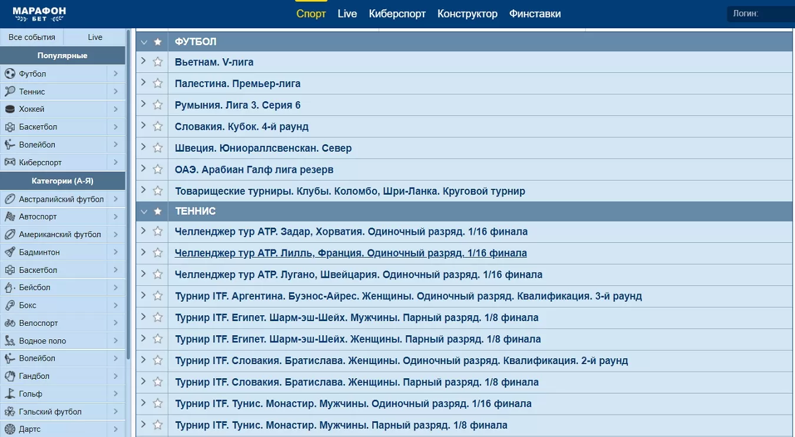Image resolution: width=795 pixels, height=437 pixels.
Task: Click the Boxing glove icon
Action: point(9,305)
